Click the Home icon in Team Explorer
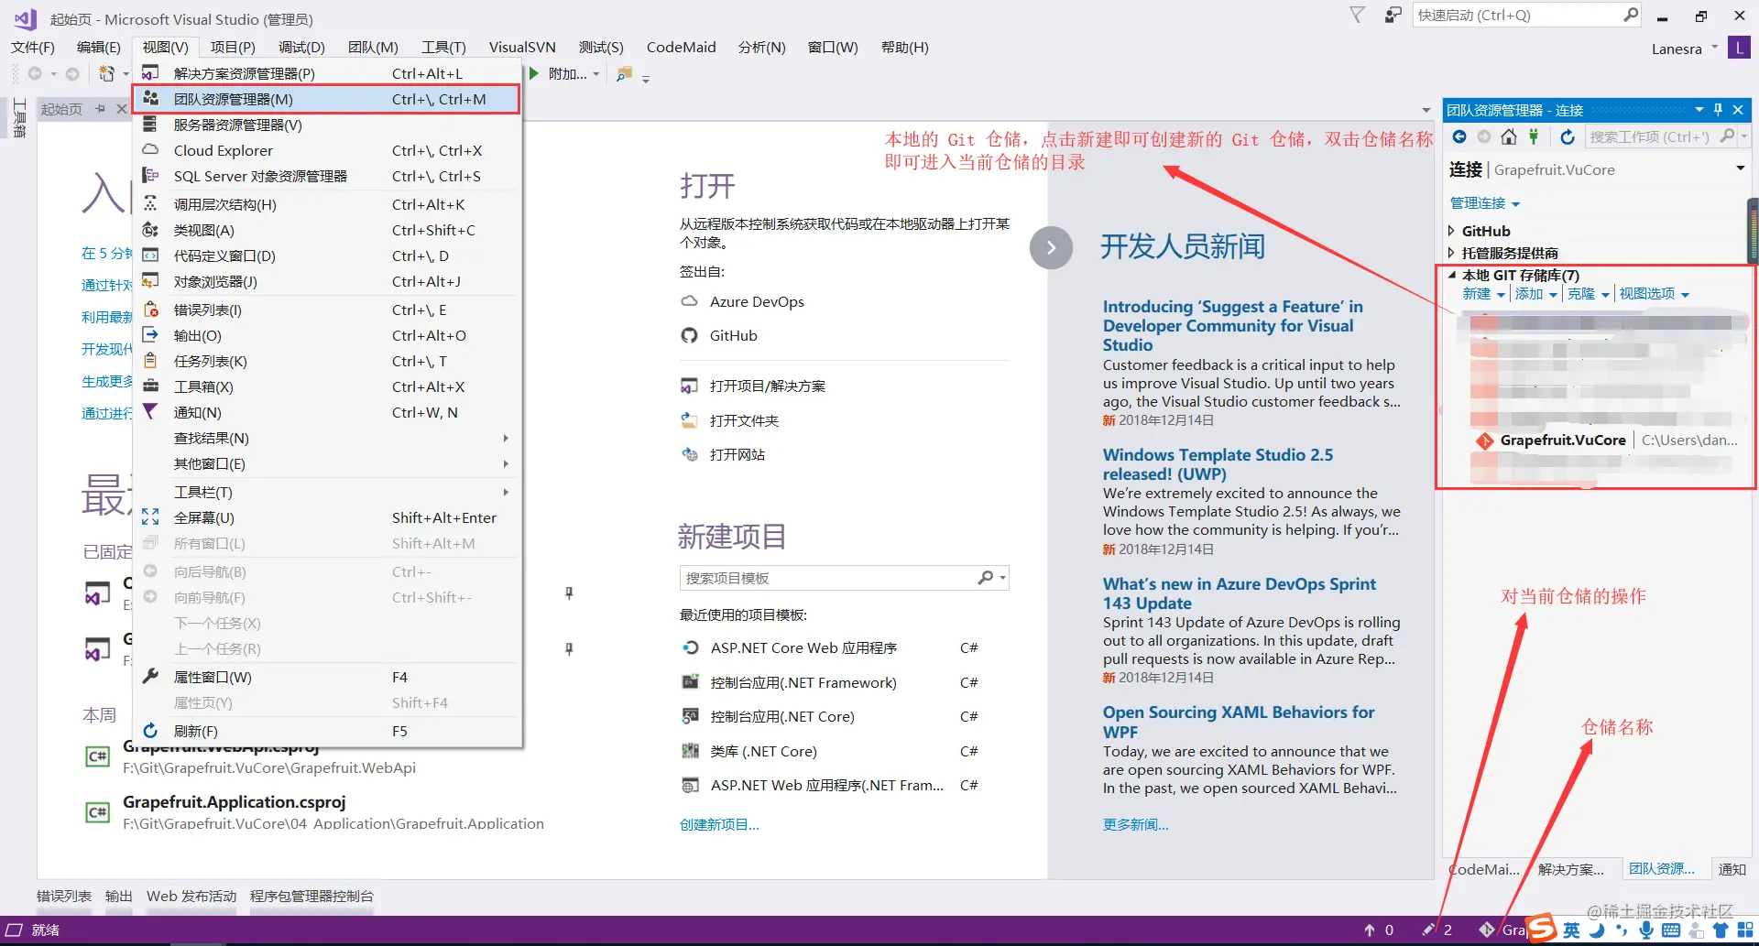This screenshot has height=946, width=1759. click(x=1508, y=136)
